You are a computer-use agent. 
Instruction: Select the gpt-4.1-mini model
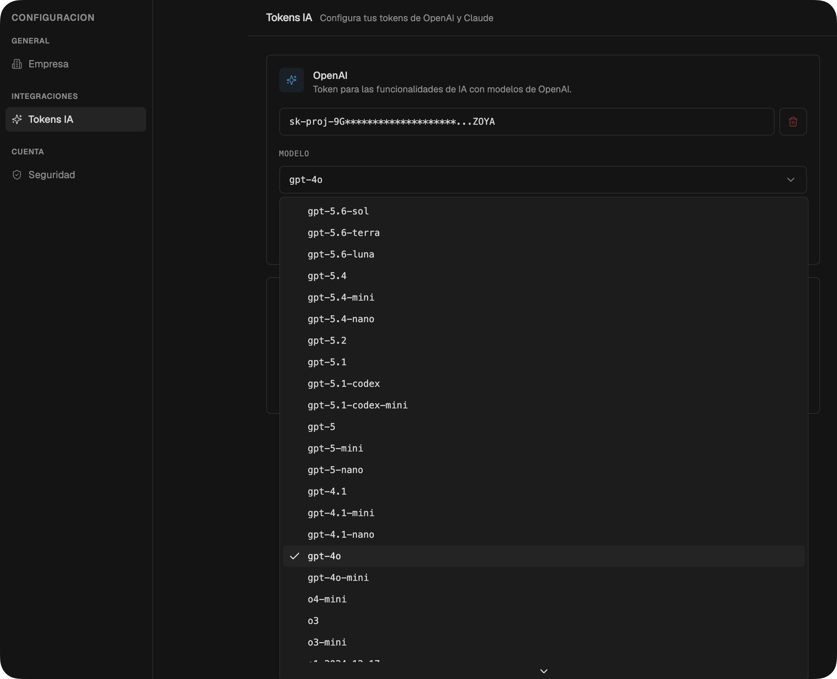[544, 513]
